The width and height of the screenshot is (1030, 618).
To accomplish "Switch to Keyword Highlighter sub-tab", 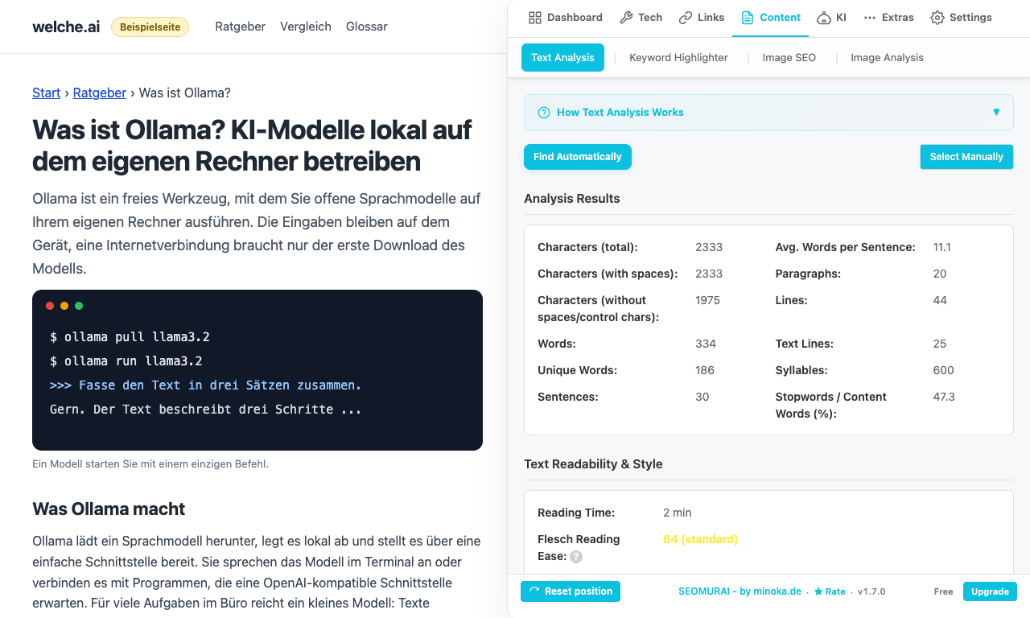I will coord(678,58).
